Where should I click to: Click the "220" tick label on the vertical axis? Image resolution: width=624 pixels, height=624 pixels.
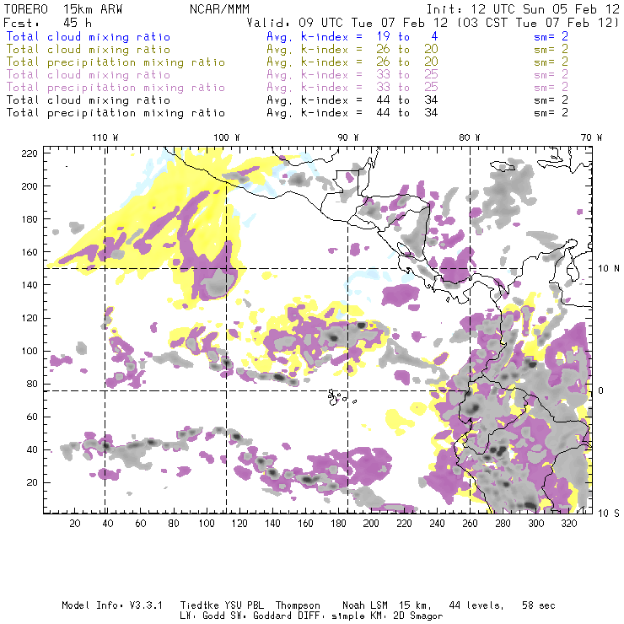tap(30, 153)
